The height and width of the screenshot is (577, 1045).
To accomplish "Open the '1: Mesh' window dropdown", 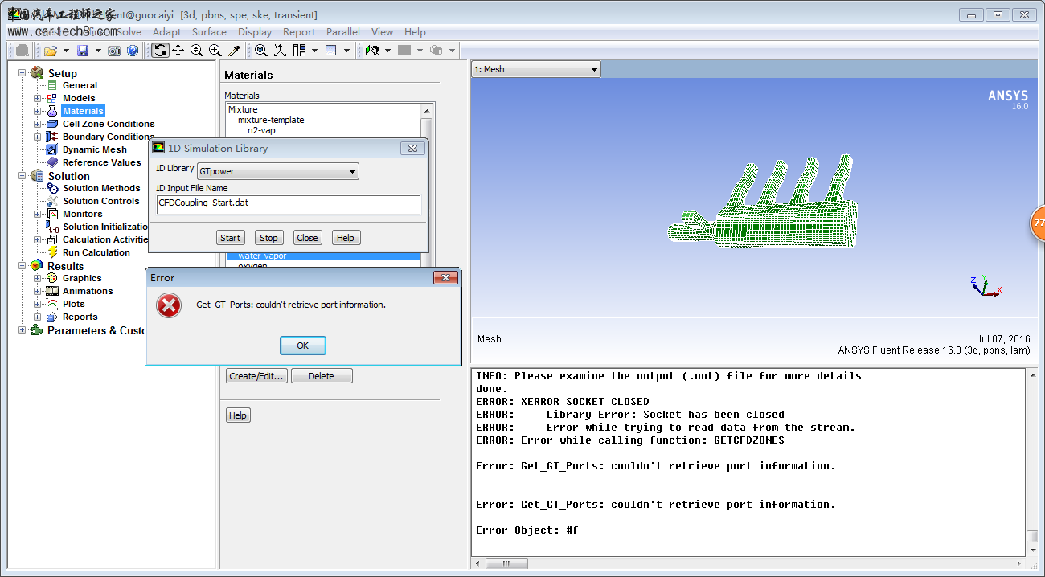I will pos(536,69).
